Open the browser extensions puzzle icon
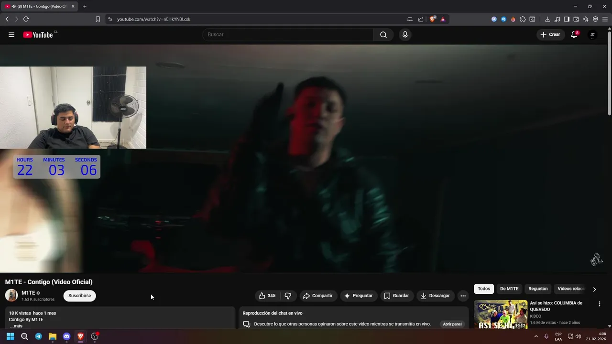 523,19
